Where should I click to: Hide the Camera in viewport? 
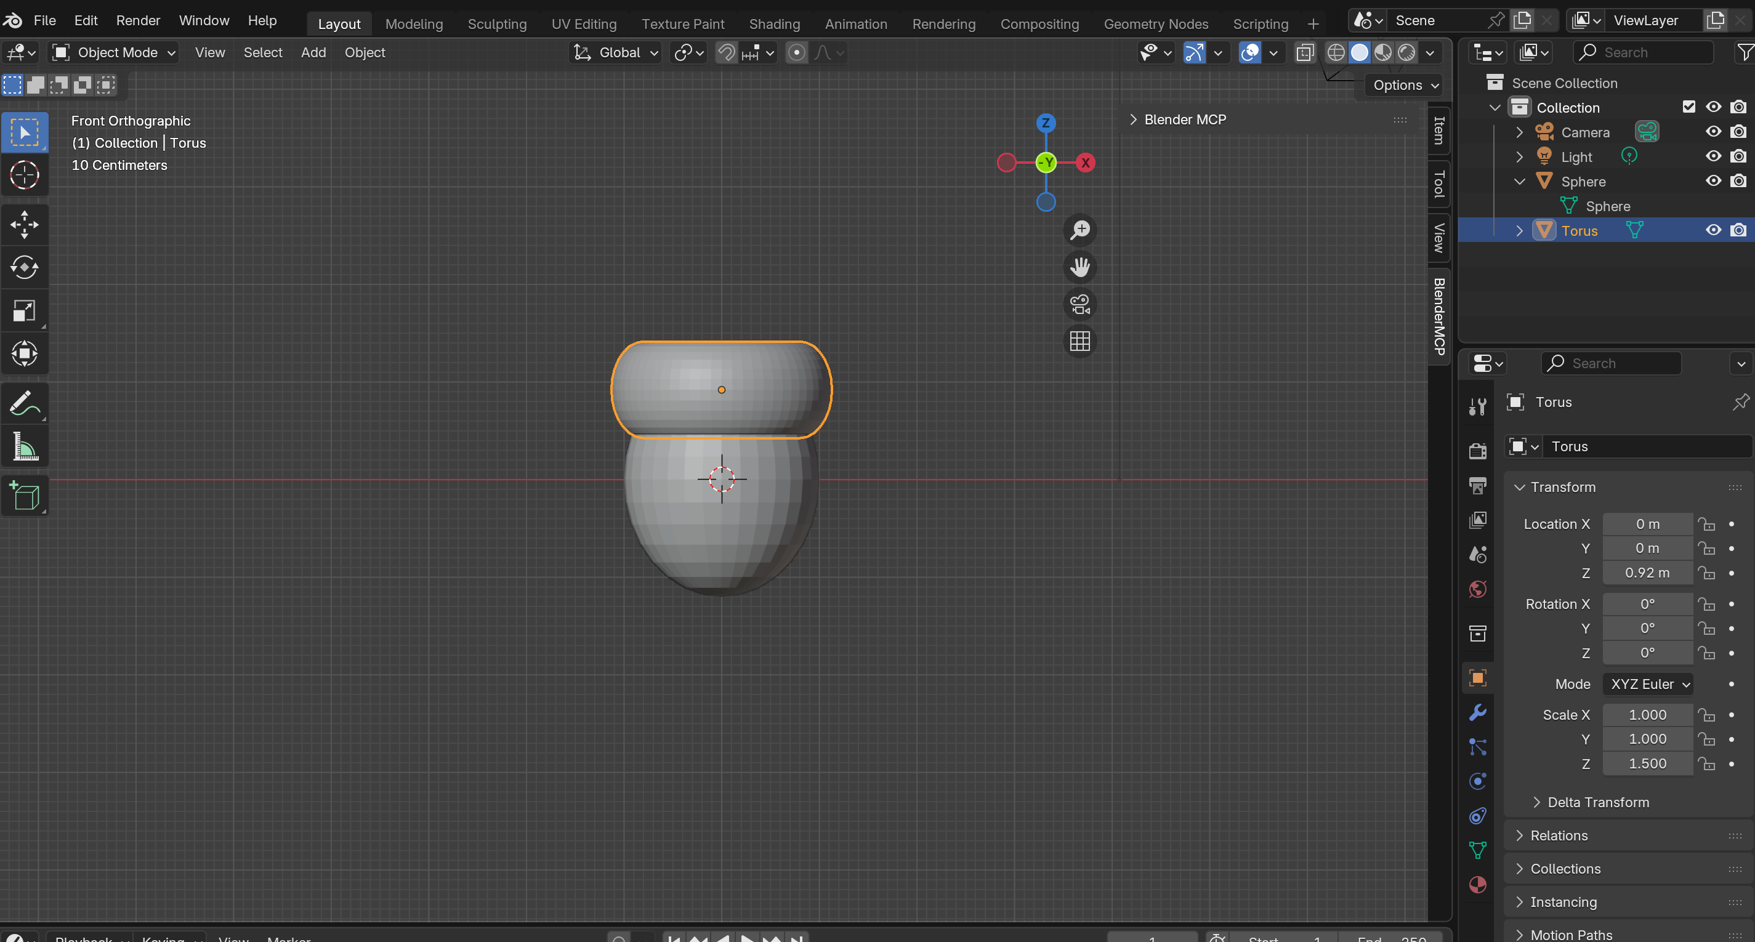pyautogui.click(x=1713, y=132)
